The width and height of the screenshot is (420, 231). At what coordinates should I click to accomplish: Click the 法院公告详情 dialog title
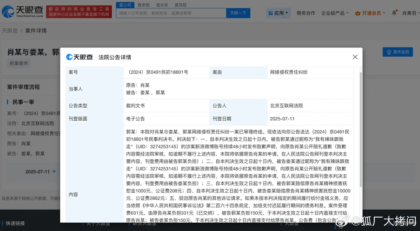(x=115, y=57)
